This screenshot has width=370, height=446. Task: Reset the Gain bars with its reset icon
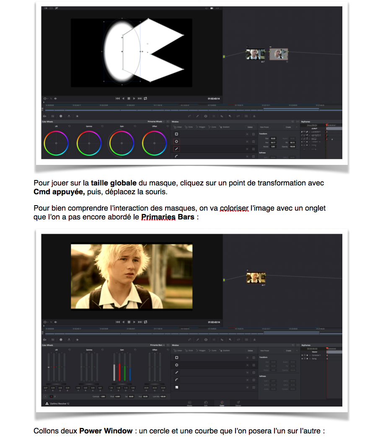(x=135, y=349)
